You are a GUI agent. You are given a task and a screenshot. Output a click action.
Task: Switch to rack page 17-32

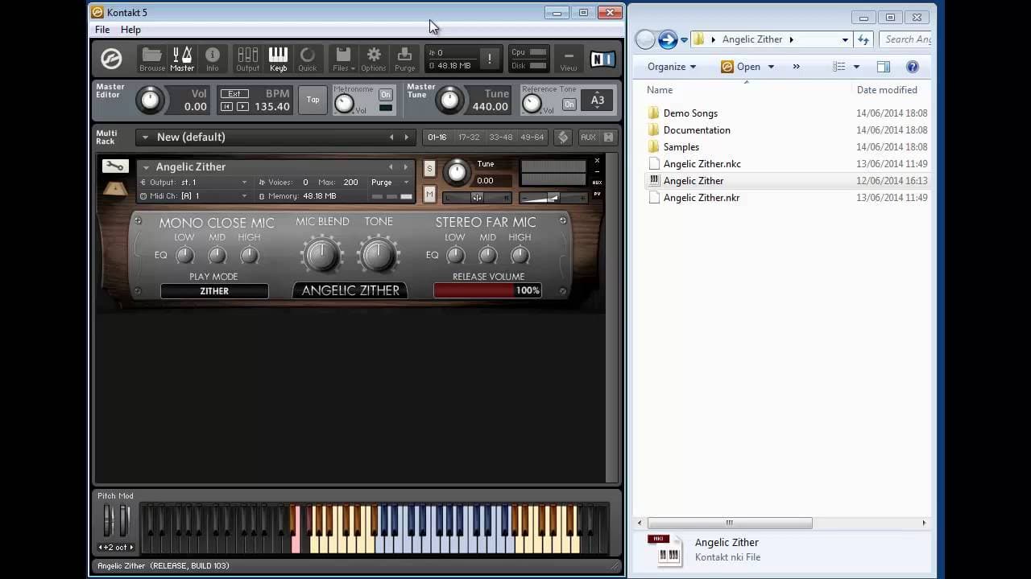(x=469, y=137)
